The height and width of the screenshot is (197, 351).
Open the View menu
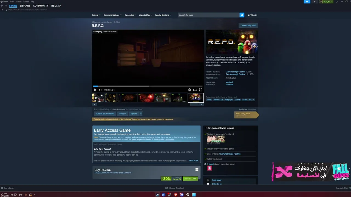coord(12,2)
